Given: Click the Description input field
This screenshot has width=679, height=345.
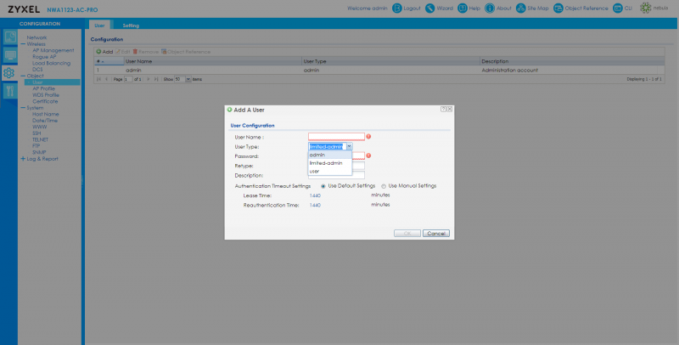Looking at the screenshot, I should click(336, 175).
